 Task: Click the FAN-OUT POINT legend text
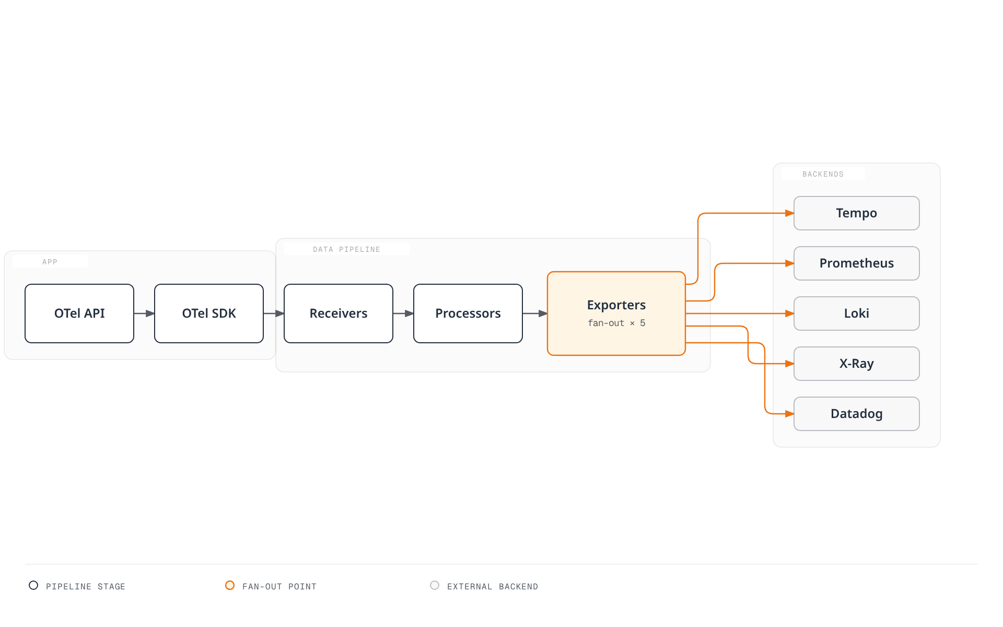pos(279,586)
